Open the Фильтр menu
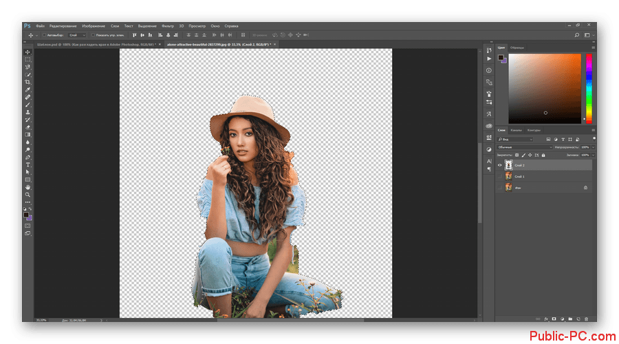The width and height of the screenshot is (619, 344). click(168, 25)
